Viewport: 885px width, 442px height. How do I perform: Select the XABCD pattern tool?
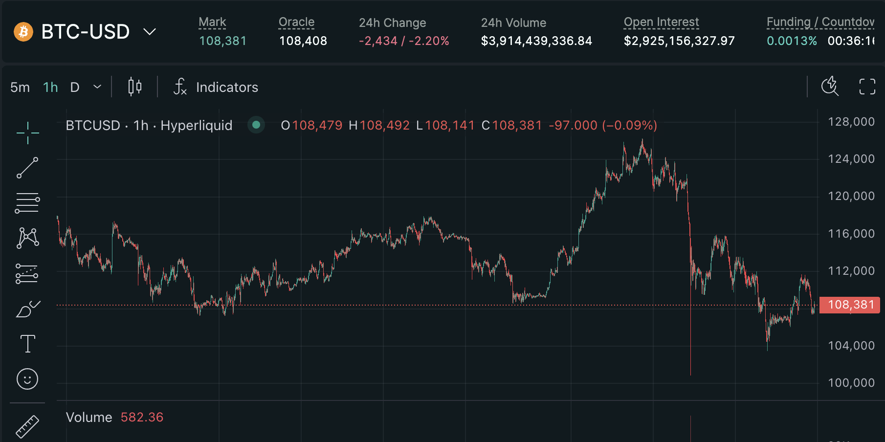pos(27,238)
